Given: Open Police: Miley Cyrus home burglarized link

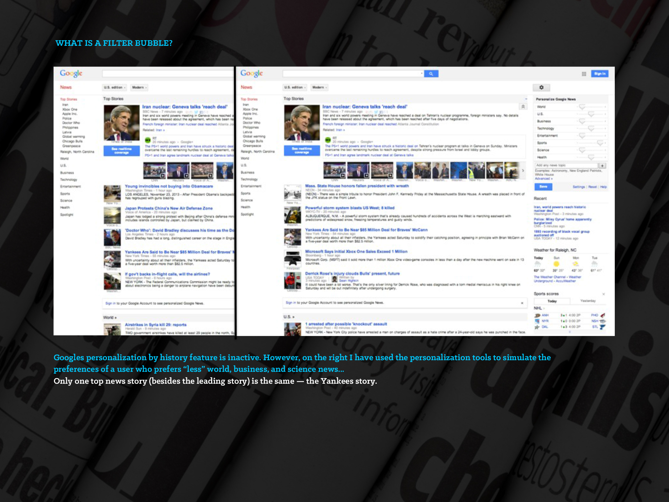Looking at the screenshot, I should 563,221.
